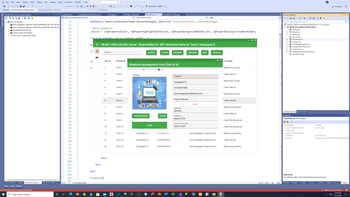Click the email field in employee form
This screenshot has height=197, width=350.
click(x=195, y=94)
